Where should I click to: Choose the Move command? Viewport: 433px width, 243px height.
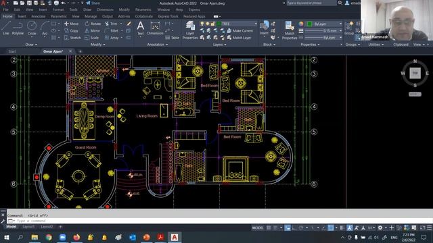click(x=72, y=24)
